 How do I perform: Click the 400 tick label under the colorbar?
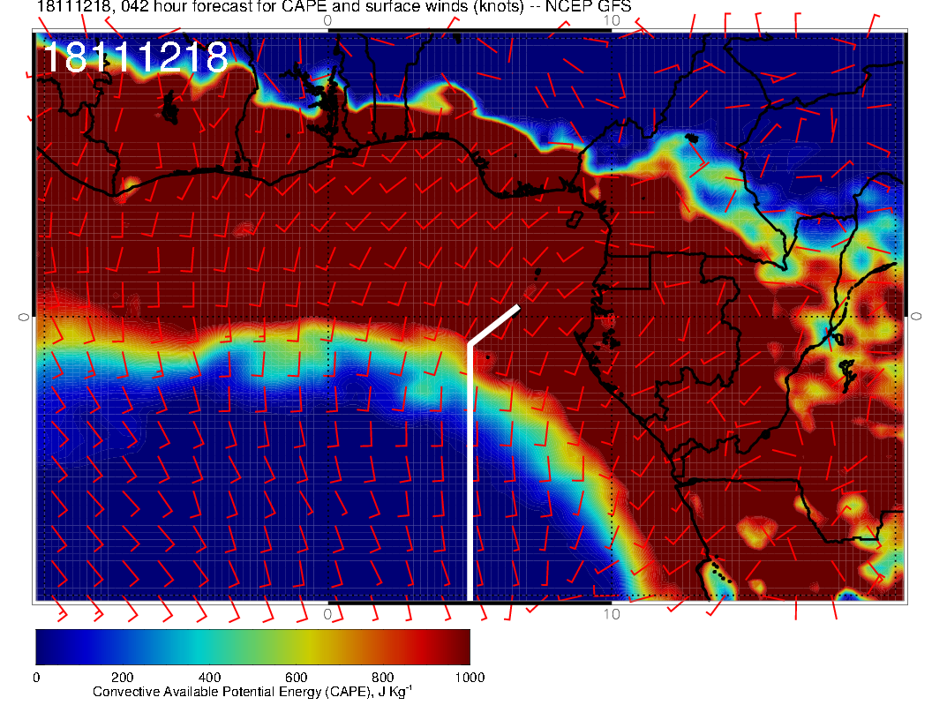coord(209,678)
